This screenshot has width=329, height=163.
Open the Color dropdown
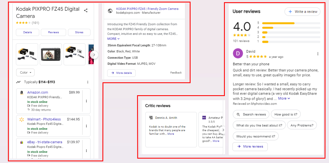25,72
